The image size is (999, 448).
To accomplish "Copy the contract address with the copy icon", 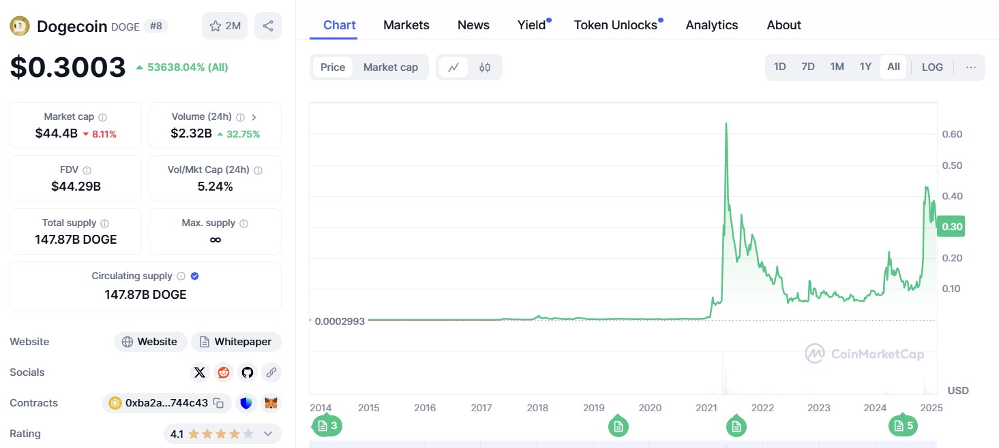I will click(218, 403).
